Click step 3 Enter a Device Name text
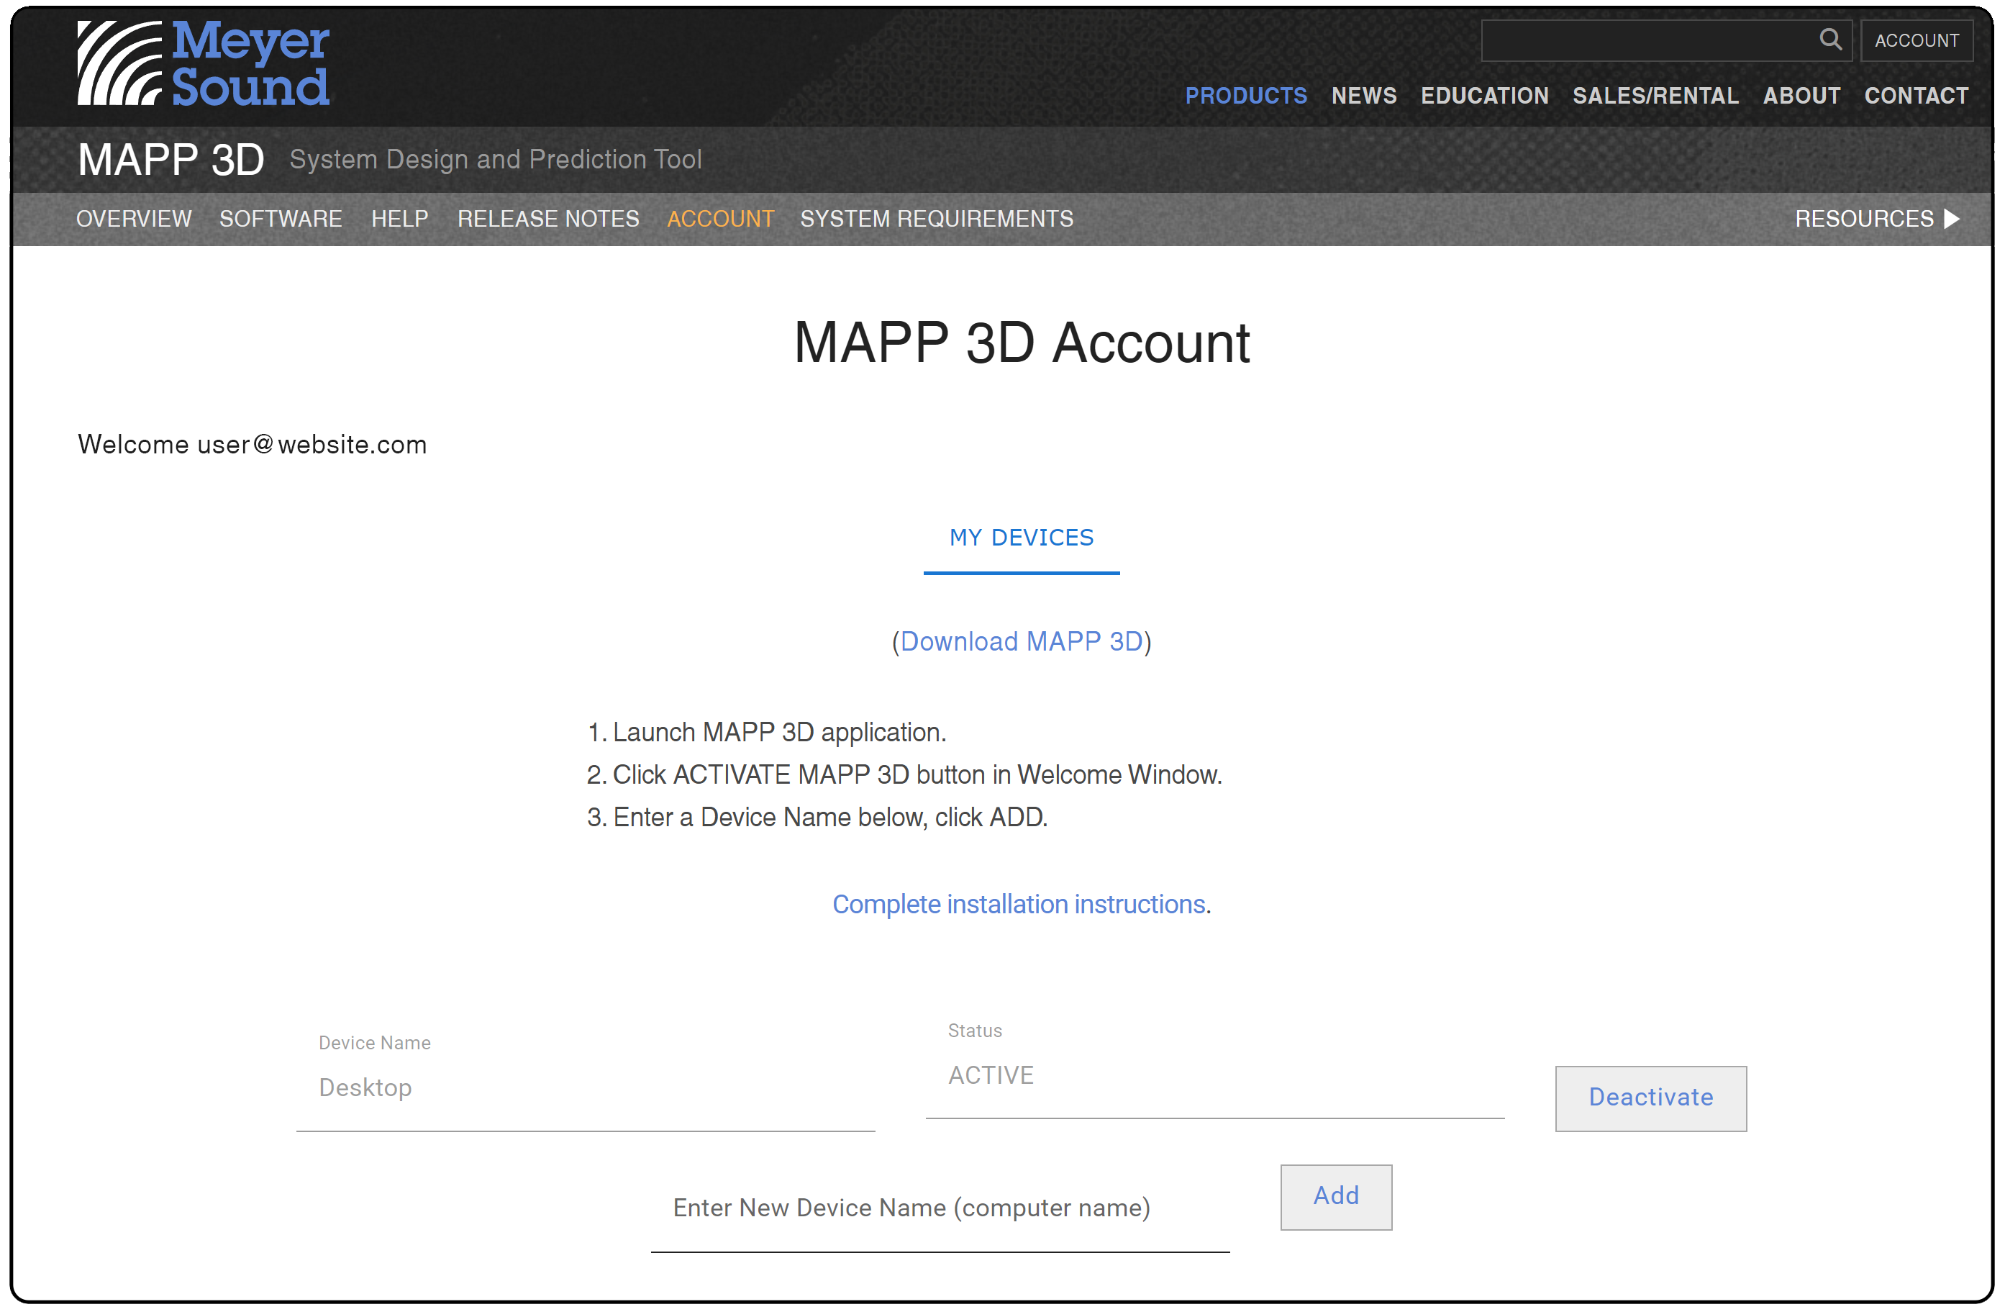This screenshot has width=2005, height=1312. [x=817, y=818]
